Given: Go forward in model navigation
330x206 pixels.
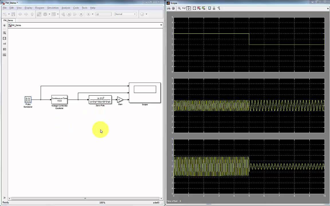Looking at the screenshot, I should point(26,14).
